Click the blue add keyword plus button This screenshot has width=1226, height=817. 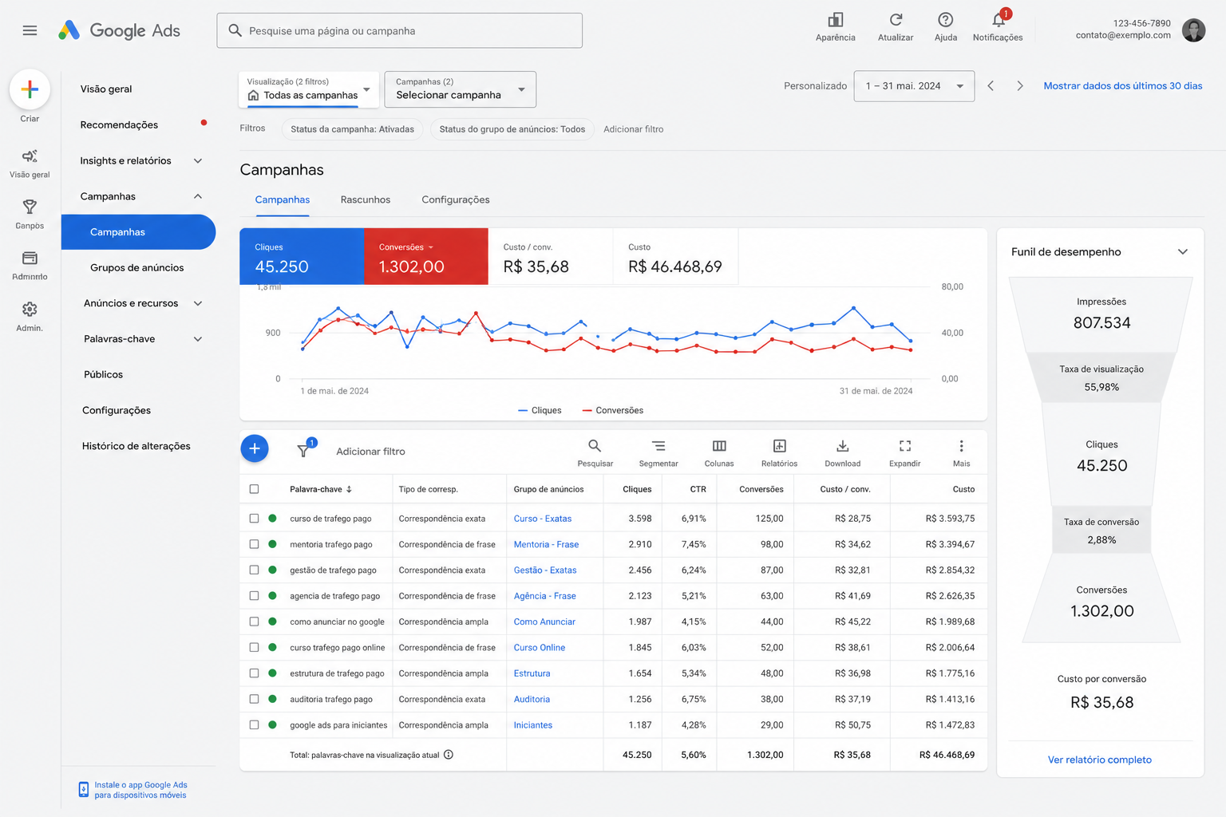pyautogui.click(x=255, y=448)
